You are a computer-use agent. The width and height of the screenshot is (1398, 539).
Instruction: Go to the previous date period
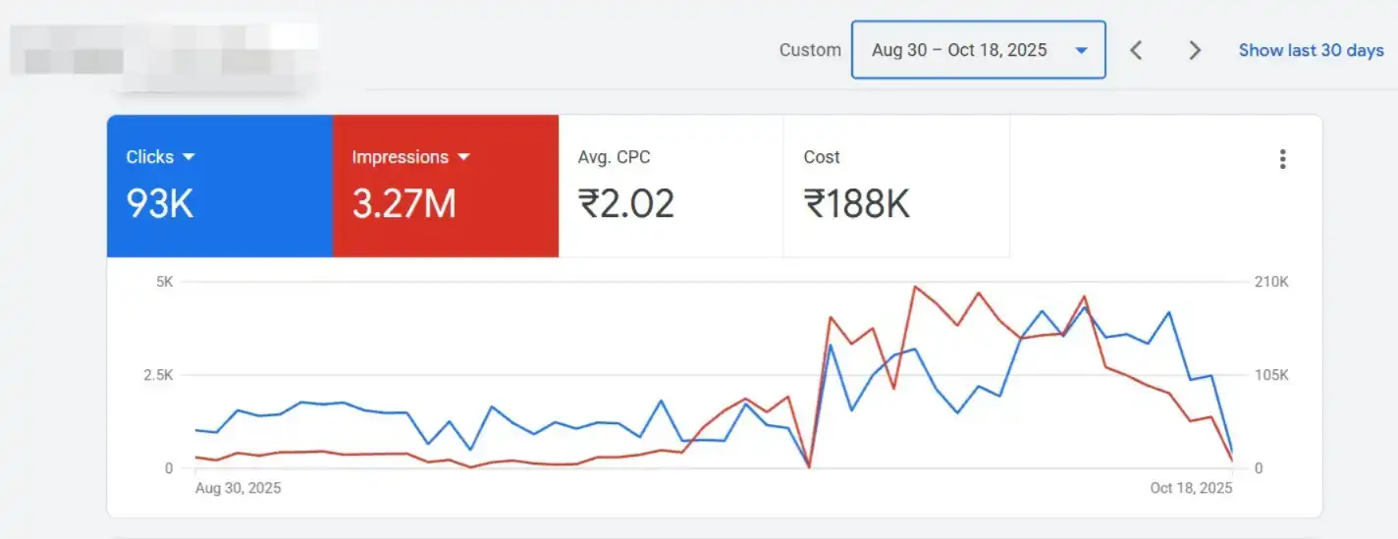[x=1136, y=50]
